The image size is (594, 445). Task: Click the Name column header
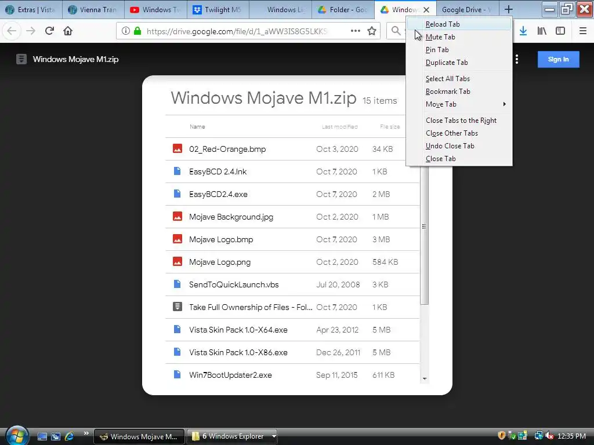point(197,127)
